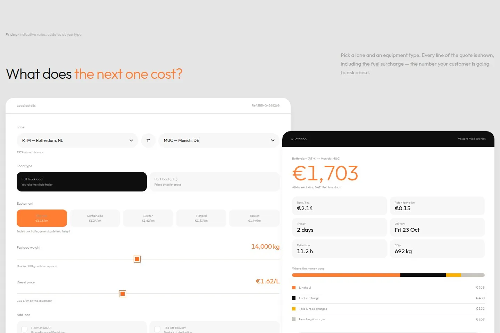
Task: Click the '€135' Tolls & road charges amount
Action: pos(480,309)
